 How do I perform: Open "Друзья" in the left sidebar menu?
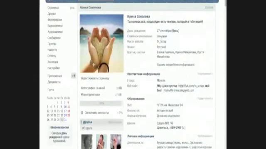coord(52,14)
